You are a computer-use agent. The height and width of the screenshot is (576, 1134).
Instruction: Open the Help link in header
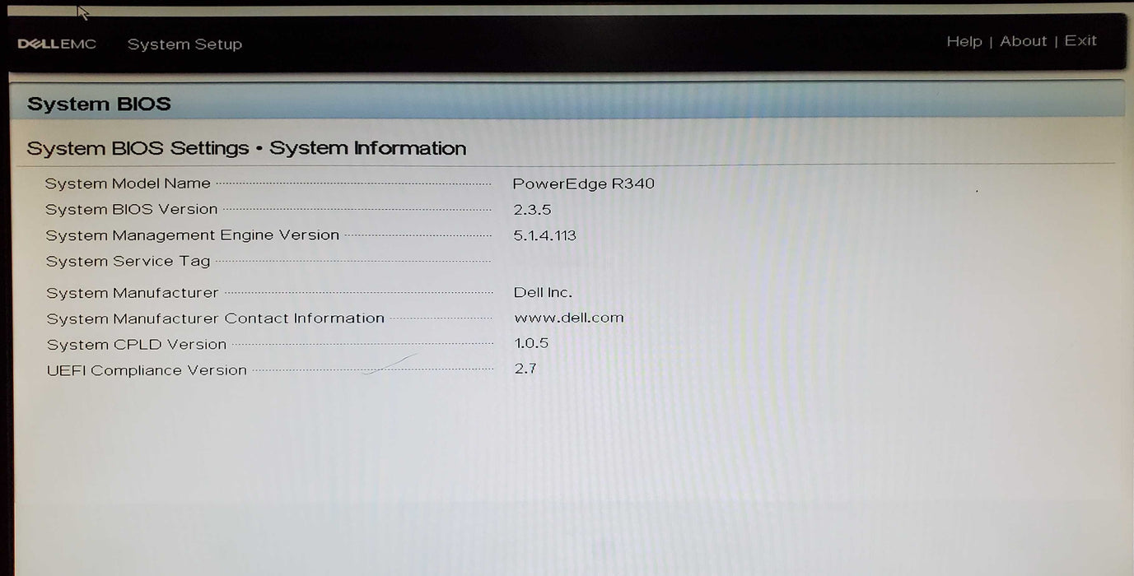pos(964,41)
